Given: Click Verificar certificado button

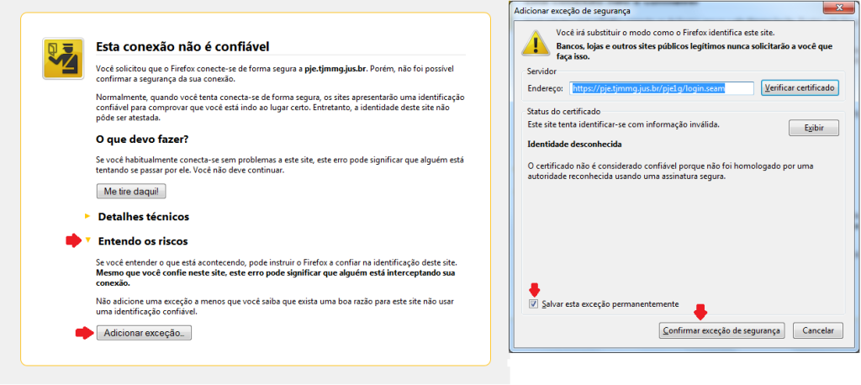Looking at the screenshot, I should pyautogui.click(x=800, y=88).
